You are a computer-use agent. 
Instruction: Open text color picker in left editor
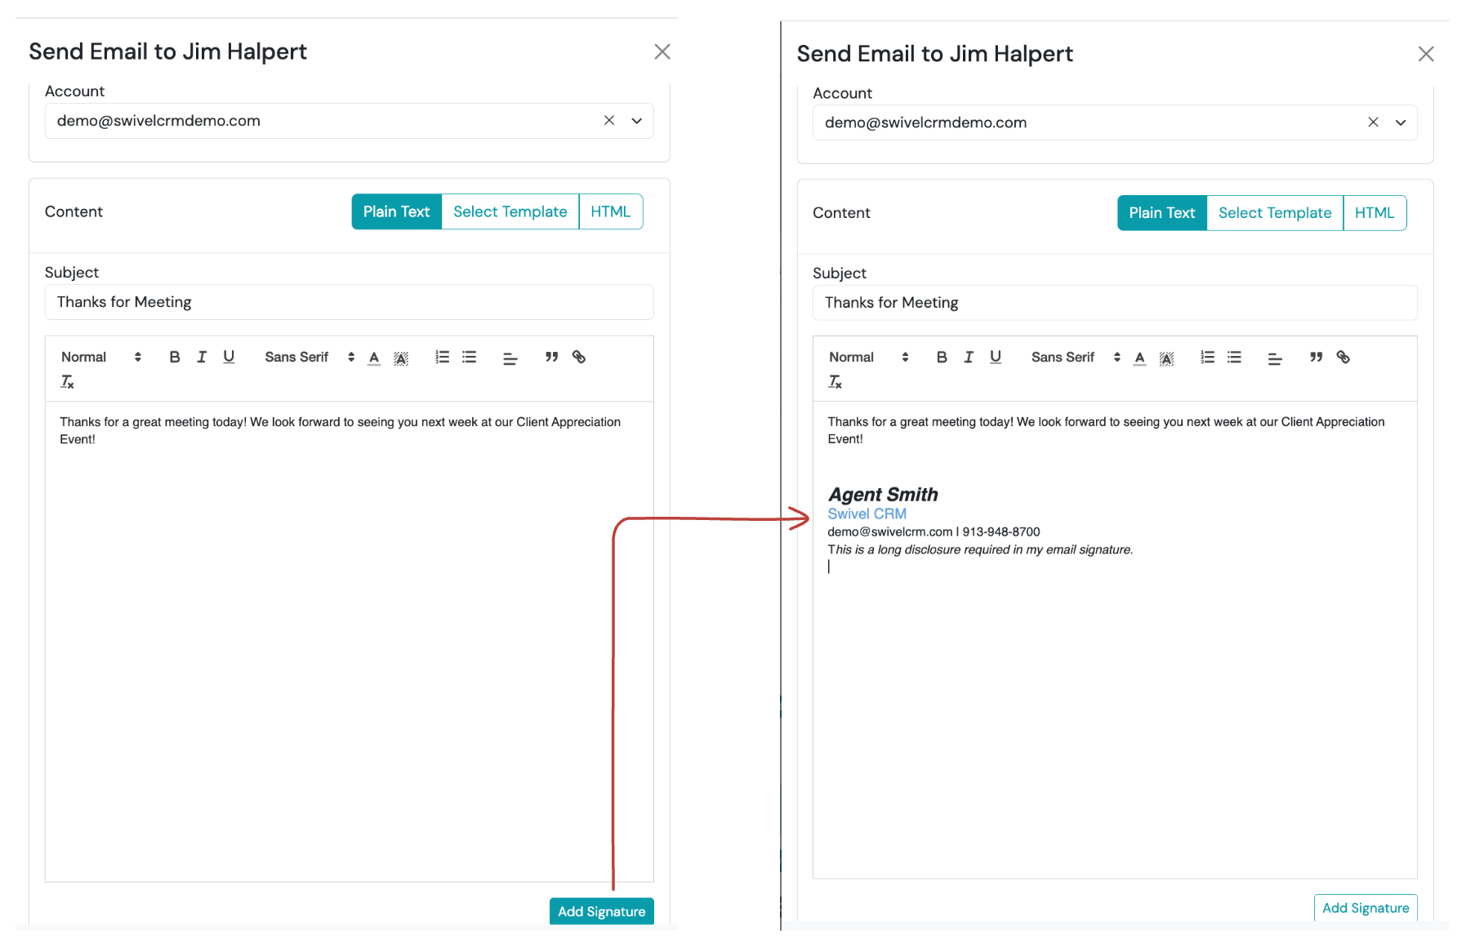(374, 358)
